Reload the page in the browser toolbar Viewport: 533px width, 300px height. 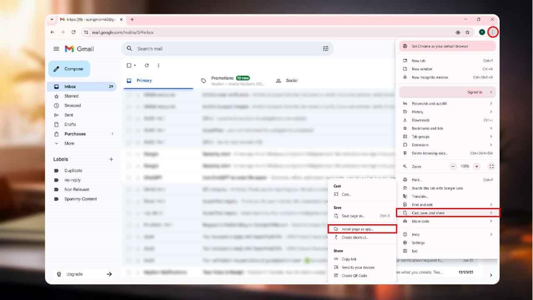(74, 32)
